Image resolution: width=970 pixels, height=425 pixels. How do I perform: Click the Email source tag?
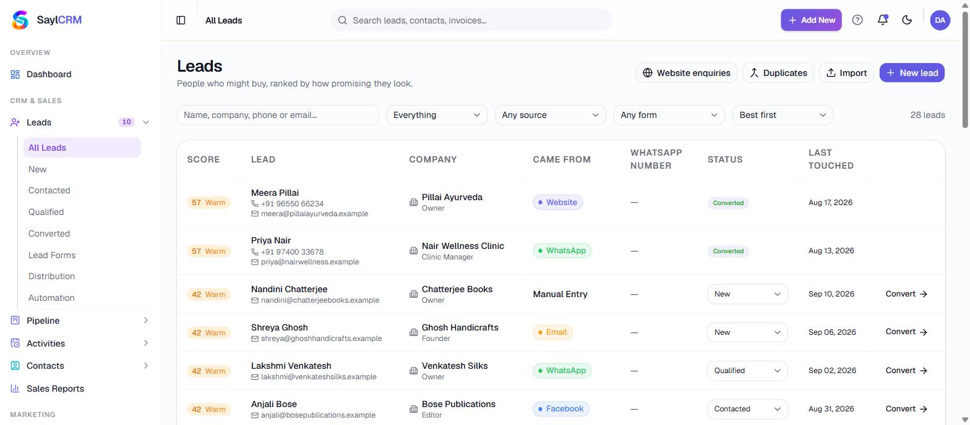552,332
